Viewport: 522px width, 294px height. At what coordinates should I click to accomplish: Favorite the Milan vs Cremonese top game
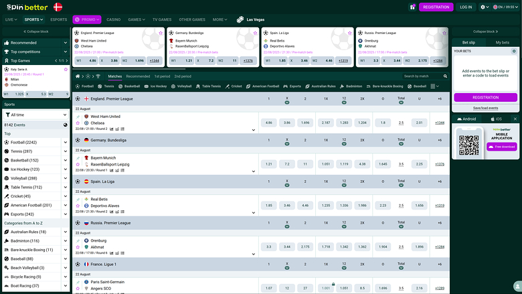(66, 69)
